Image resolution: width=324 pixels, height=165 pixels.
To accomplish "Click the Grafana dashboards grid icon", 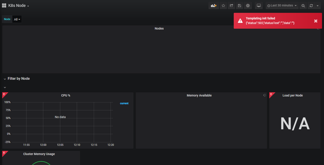I will click(4, 5).
